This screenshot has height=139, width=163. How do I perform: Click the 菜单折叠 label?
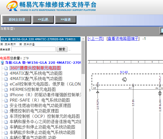point(29,45)
